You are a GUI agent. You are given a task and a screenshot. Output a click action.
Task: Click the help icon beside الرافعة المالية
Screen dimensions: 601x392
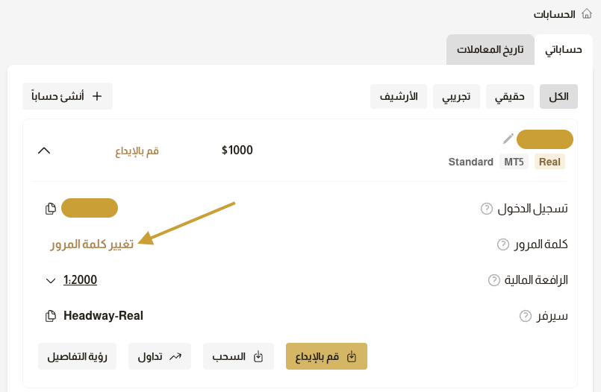(x=493, y=280)
